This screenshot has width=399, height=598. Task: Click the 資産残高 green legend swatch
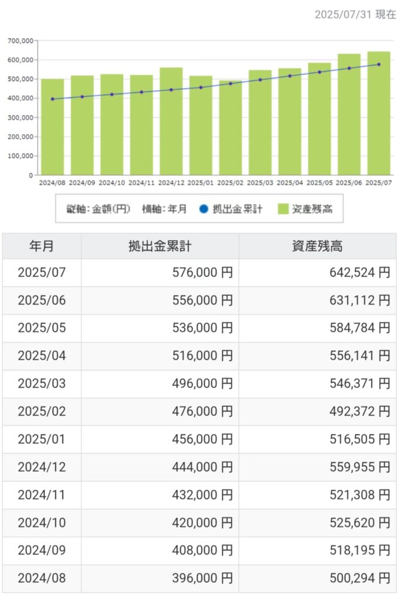[283, 208]
